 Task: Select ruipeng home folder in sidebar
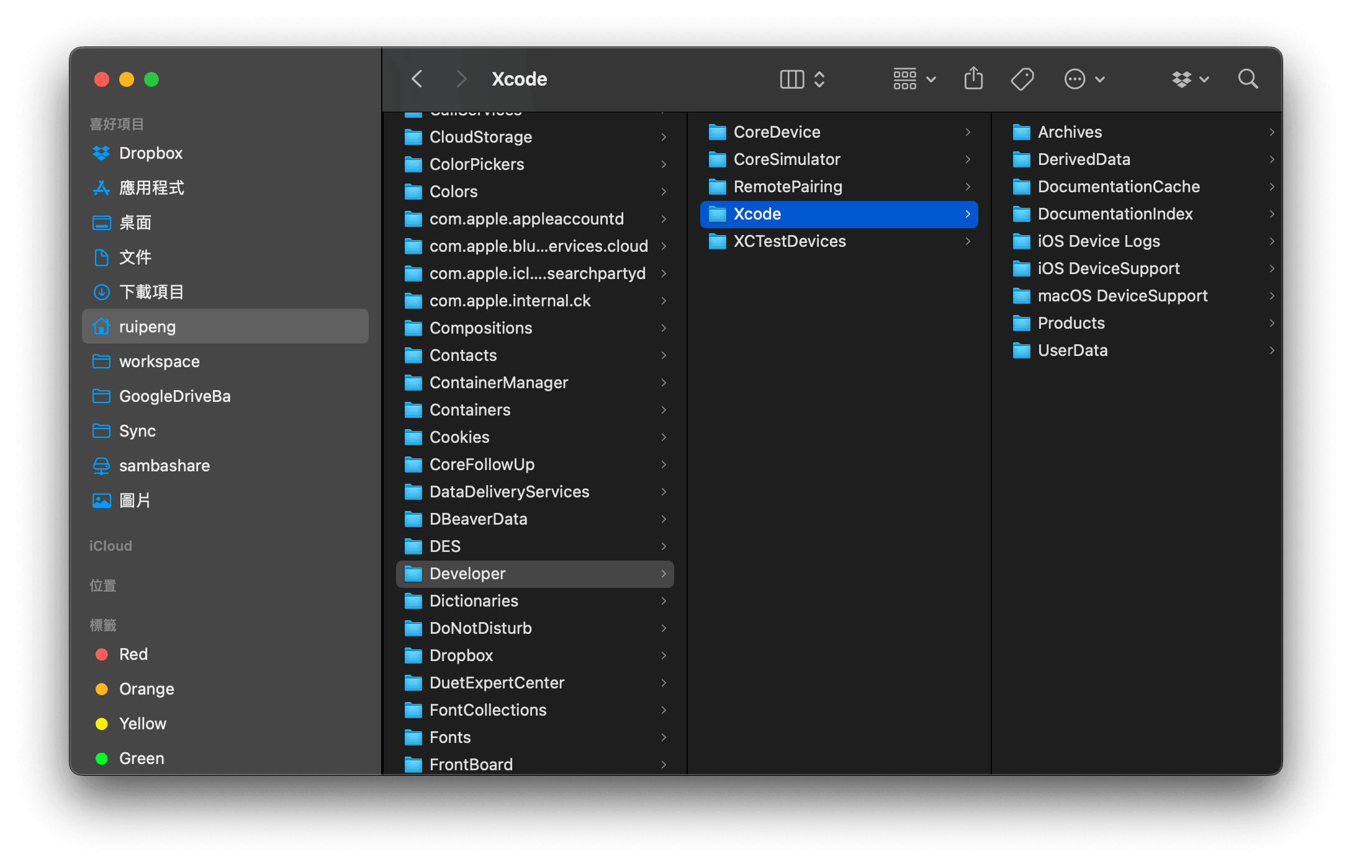[225, 327]
